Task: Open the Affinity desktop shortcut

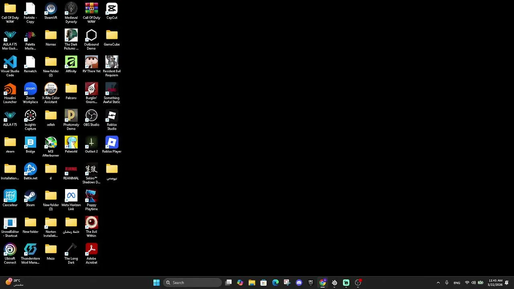Action: (71, 65)
